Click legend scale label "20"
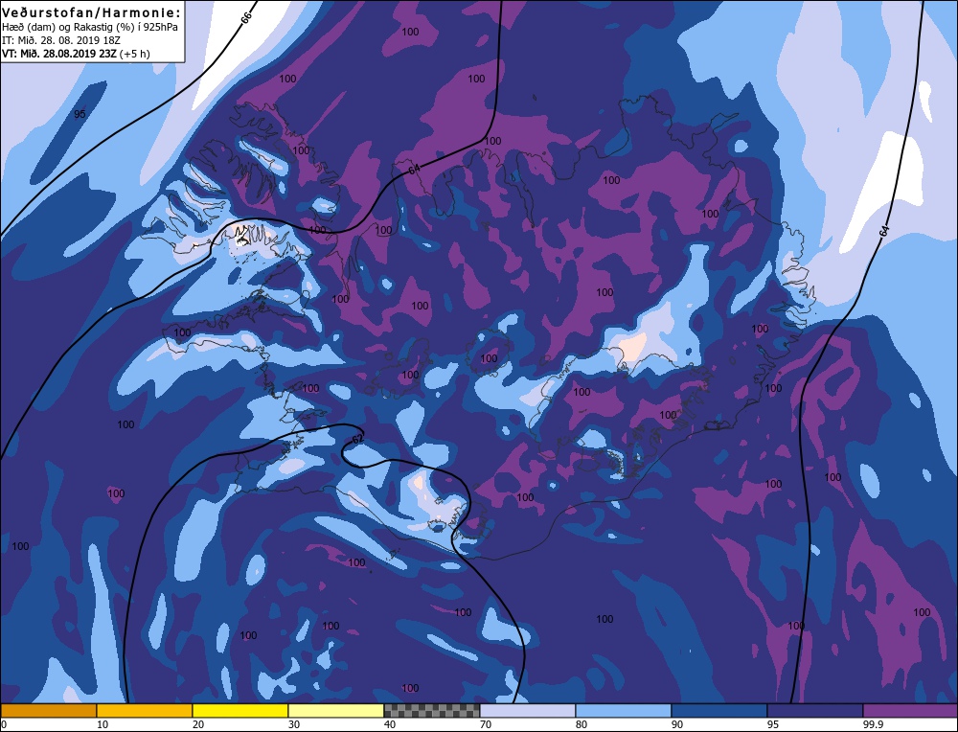This screenshot has height=732, width=958. click(198, 724)
